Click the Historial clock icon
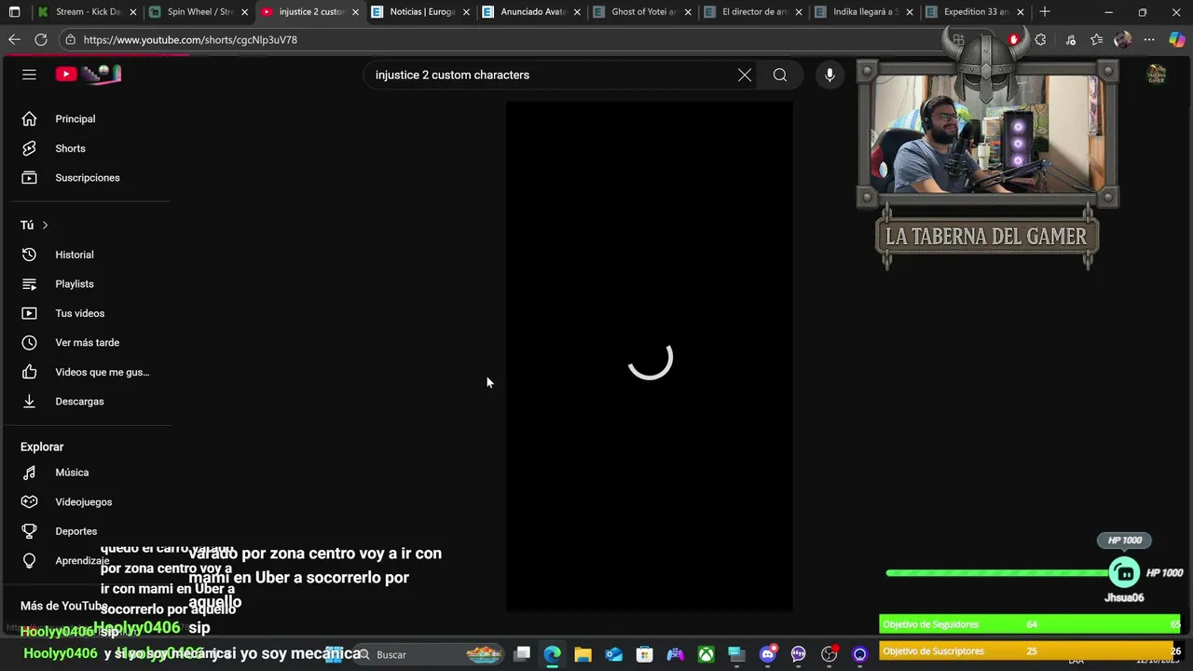 pyautogui.click(x=29, y=254)
